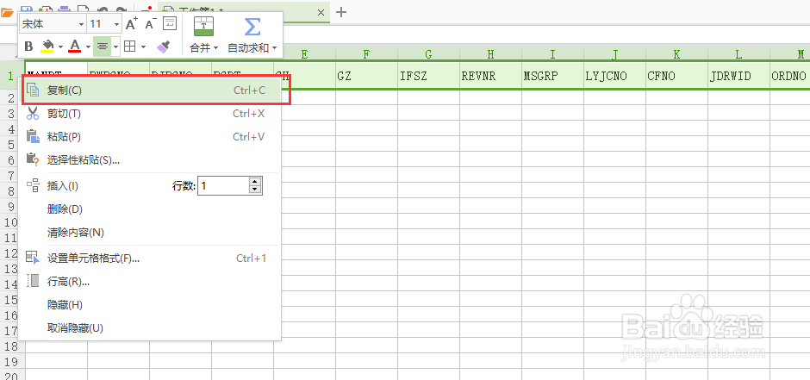The height and width of the screenshot is (380, 810).
Task: Open the font name 宋体 dropdown
Action: [x=81, y=24]
